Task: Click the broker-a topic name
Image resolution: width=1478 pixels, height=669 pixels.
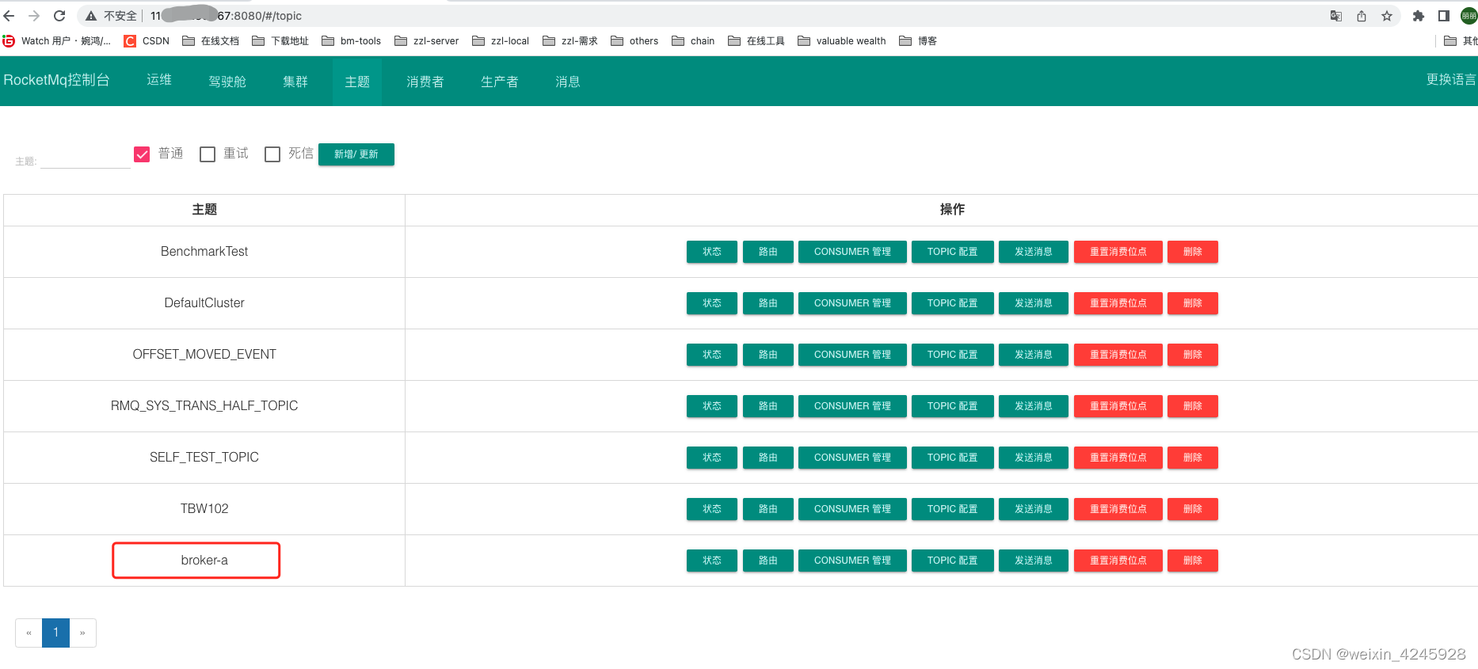Action: pos(204,561)
